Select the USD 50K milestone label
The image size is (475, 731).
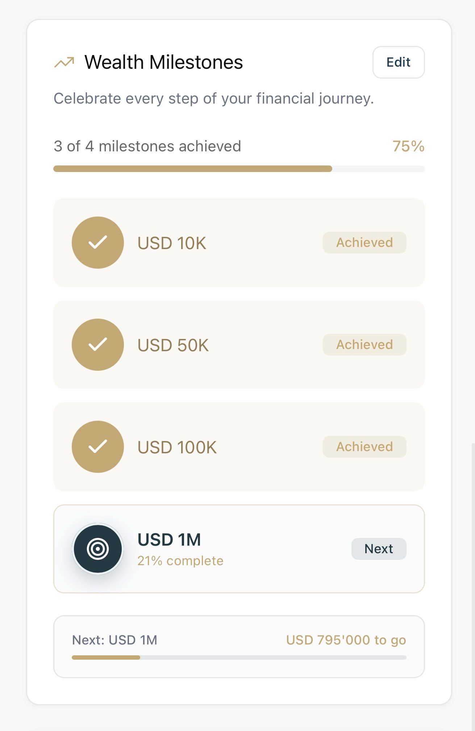(173, 345)
